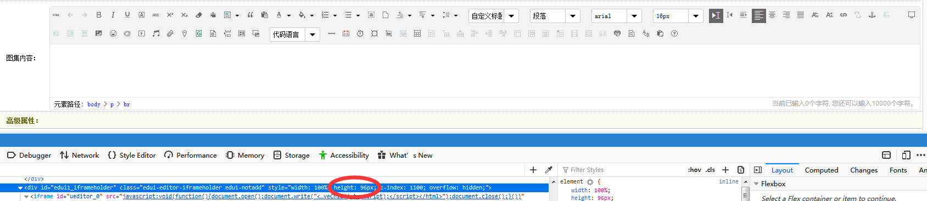Insert an image using the picture icon

point(99,33)
